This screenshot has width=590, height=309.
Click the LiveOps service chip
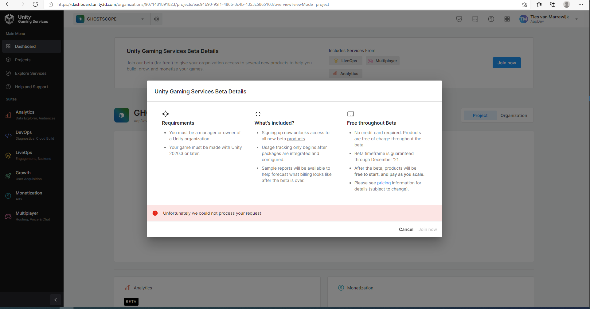pyautogui.click(x=346, y=61)
